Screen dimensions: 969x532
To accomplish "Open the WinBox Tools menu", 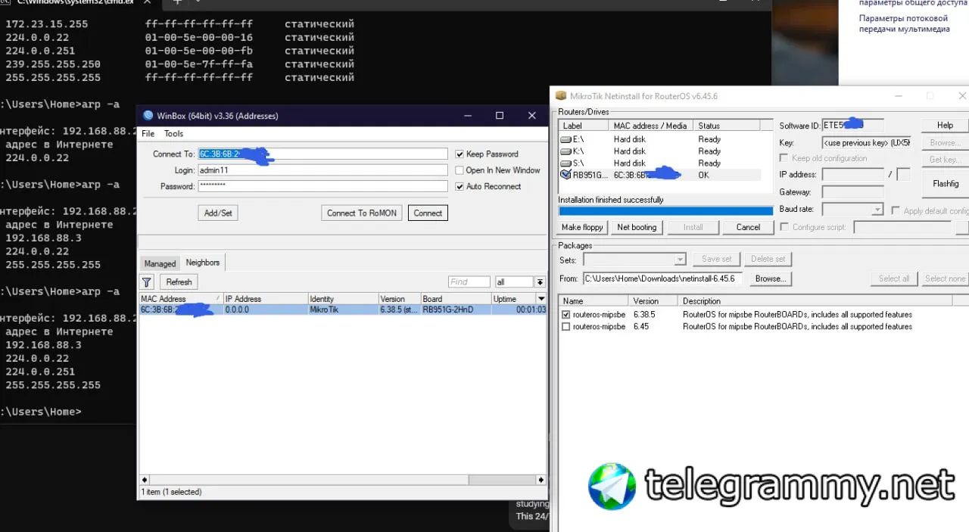I will (174, 134).
